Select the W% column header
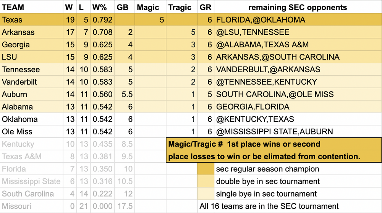The width and height of the screenshot is (382, 213). pos(102,7)
